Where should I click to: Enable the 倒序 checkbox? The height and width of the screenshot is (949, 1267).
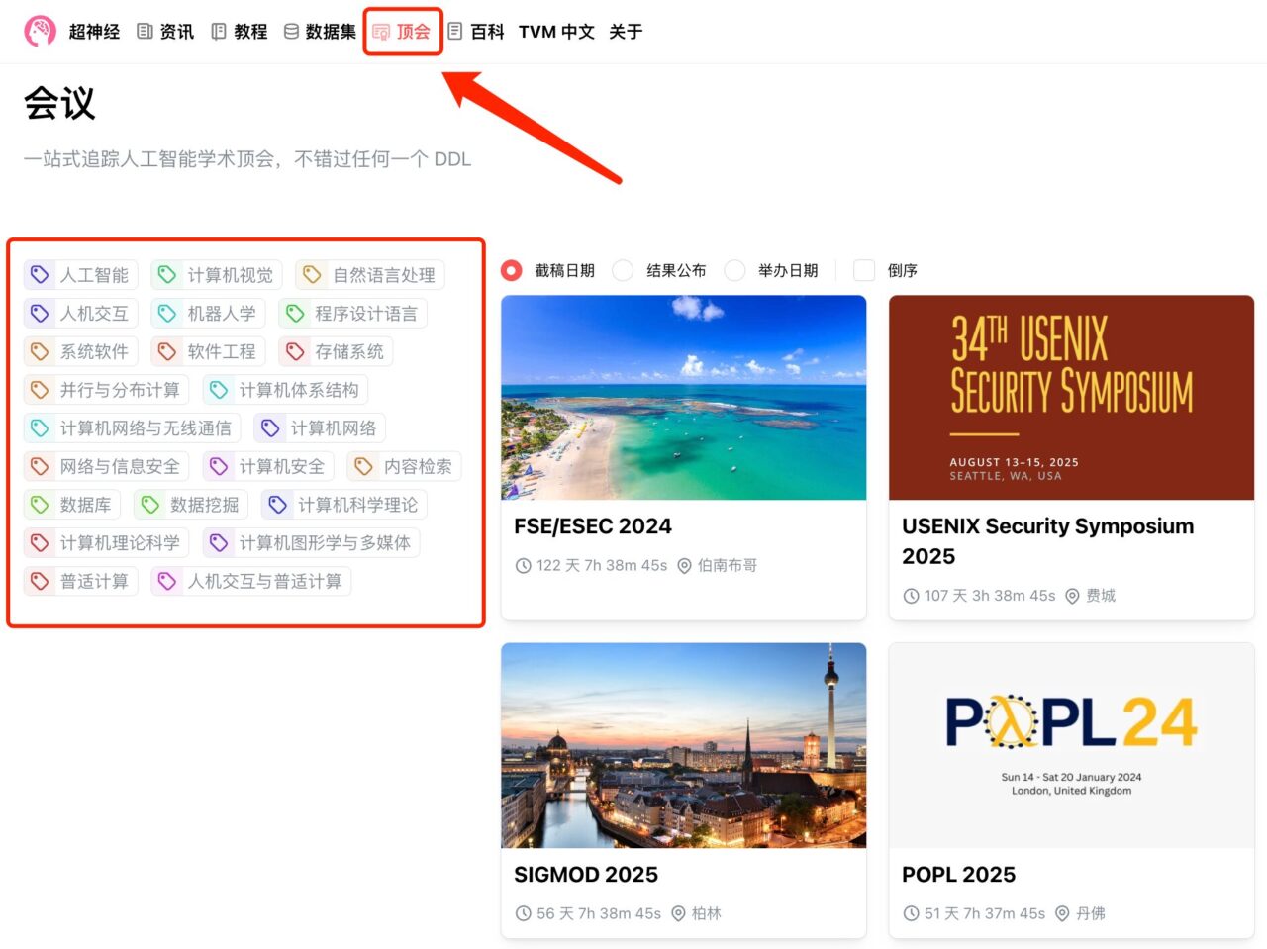pos(864,270)
